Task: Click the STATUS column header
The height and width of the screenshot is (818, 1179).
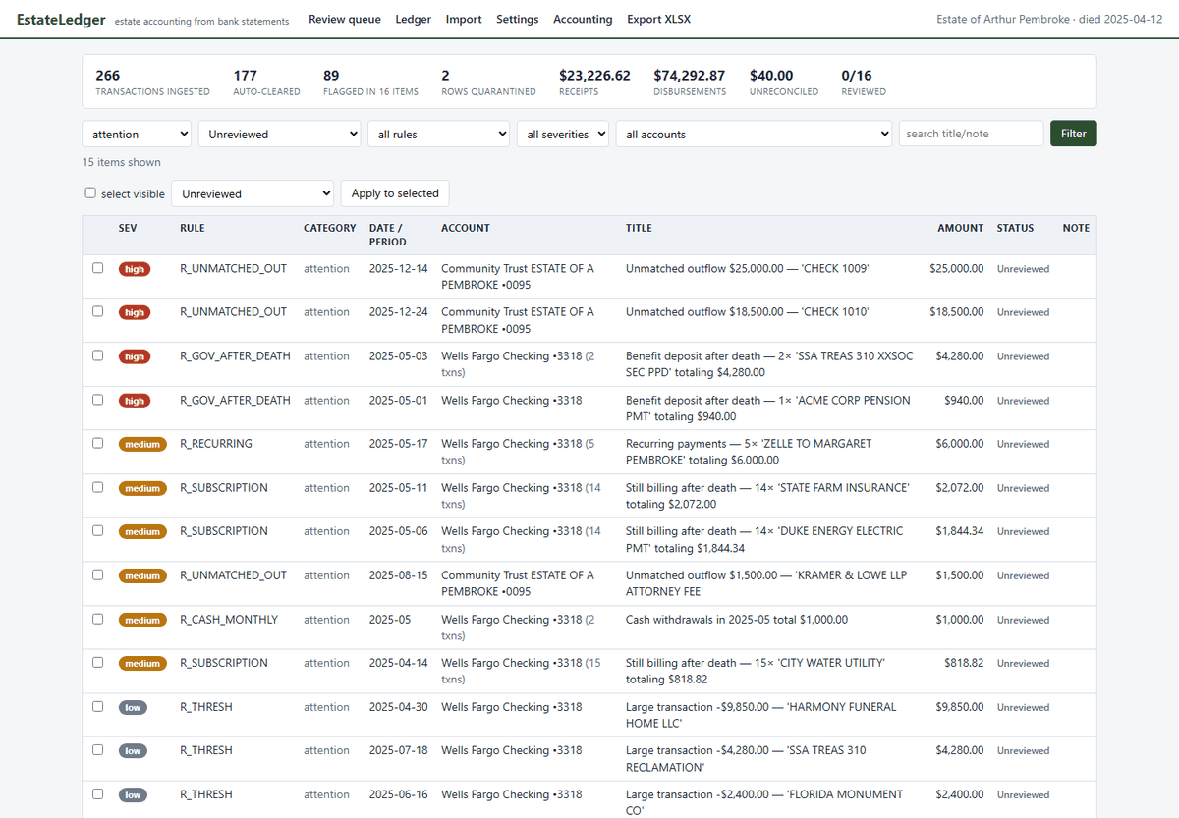Action: tap(1015, 228)
